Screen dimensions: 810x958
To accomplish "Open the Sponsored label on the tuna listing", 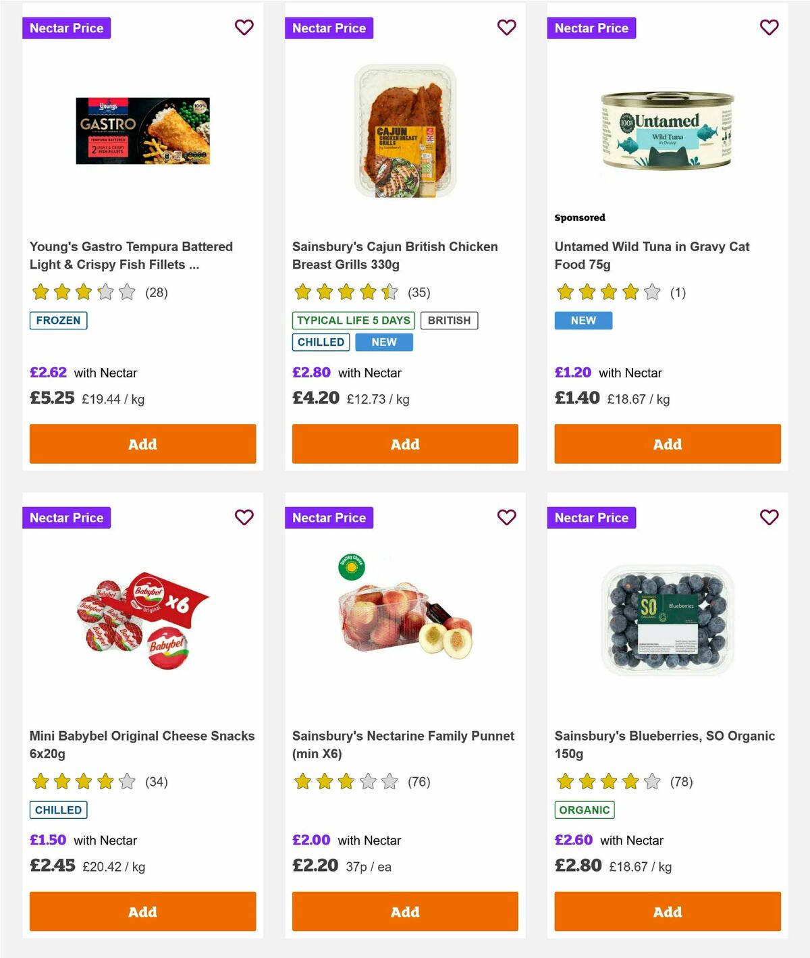I will click(x=579, y=217).
